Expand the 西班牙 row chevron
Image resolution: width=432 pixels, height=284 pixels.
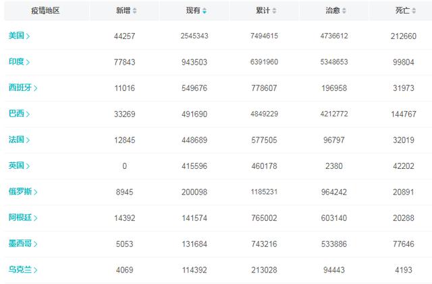pos(36,88)
